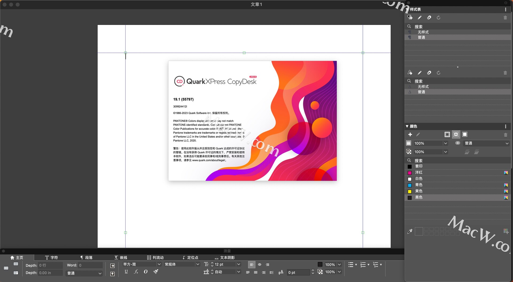Screen dimensions: 513x282
Task: Click the paragraph style 搜索 field
Action: (x=458, y=27)
